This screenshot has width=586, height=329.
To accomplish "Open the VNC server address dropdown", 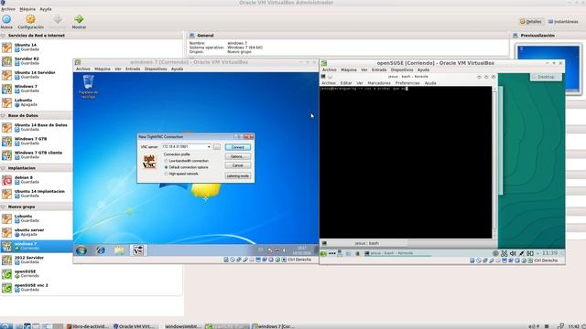I will click(x=209, y=147).
